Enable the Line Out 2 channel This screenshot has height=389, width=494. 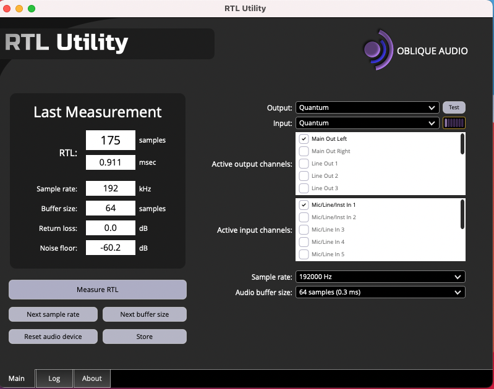pos(304,175)
